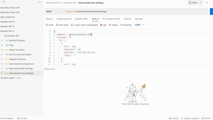
Task: Open the Runner from the status bar
Action: [x=206, y=118]
